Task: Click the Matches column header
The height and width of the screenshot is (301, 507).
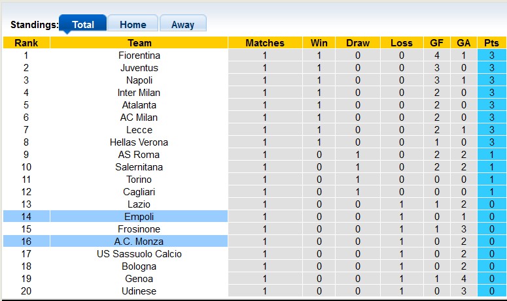Action: [x=265, y=43]
